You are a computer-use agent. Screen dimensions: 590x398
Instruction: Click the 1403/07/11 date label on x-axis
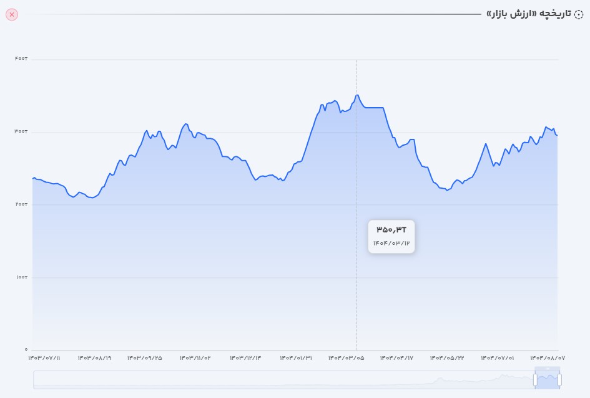(x=44, y=358)
